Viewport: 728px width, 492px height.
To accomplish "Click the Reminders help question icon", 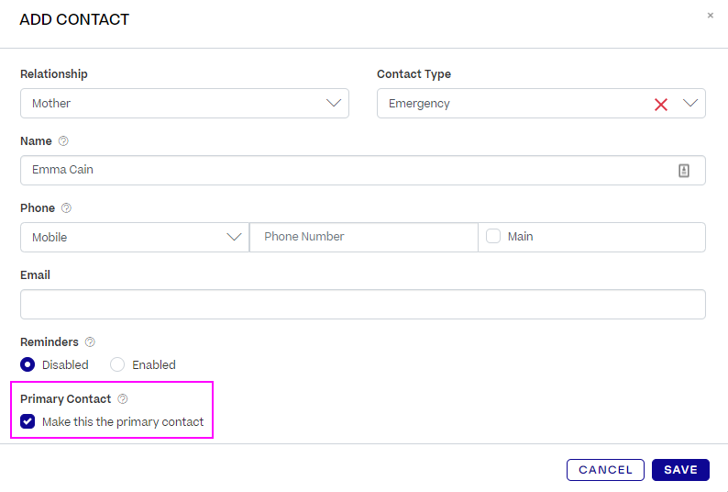I will tap(90, 341).
